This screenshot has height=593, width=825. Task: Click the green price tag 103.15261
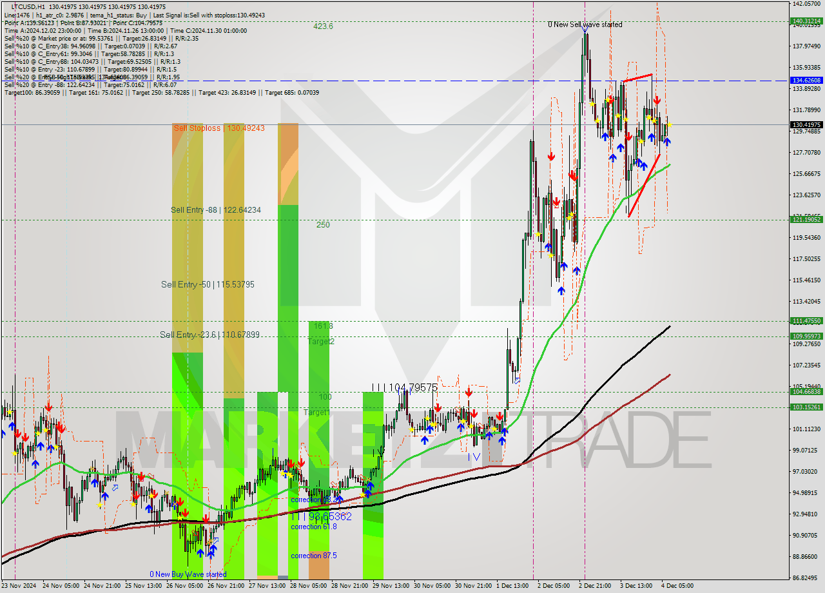(806, 407)
